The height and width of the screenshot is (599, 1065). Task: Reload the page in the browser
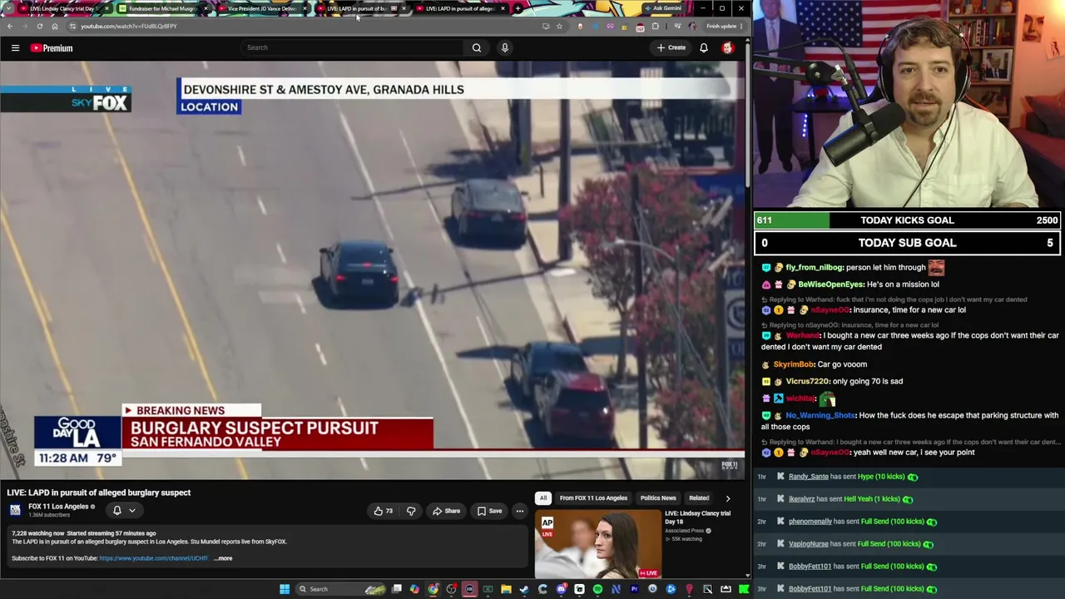point(39,26)
